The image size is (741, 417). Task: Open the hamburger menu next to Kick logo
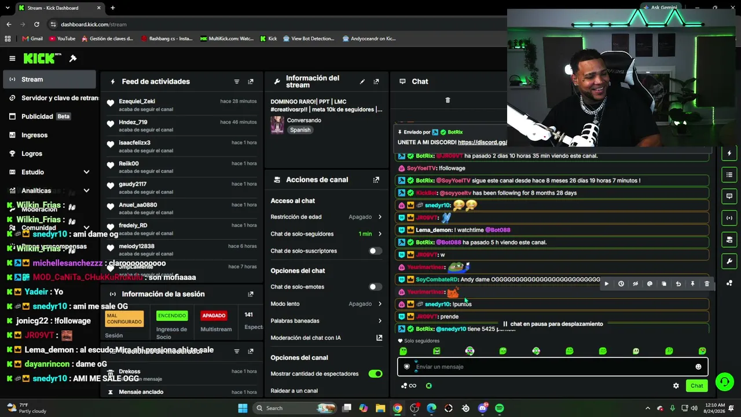click(12, 58)
